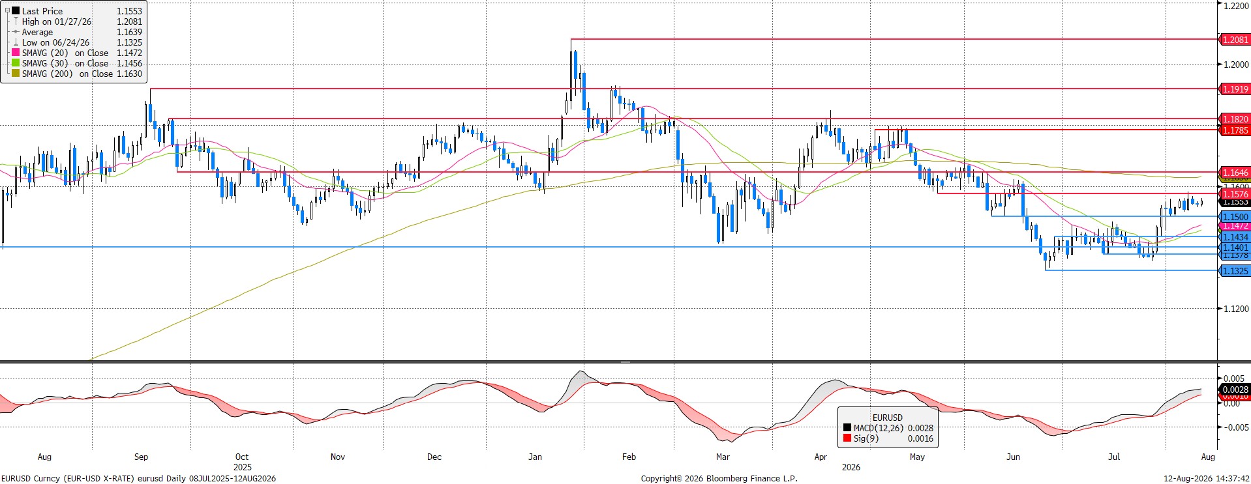The height and width of the screenshot is (484, 1251).
Task: Click the Oct 2025 time axis label
Action: [242, 462]
